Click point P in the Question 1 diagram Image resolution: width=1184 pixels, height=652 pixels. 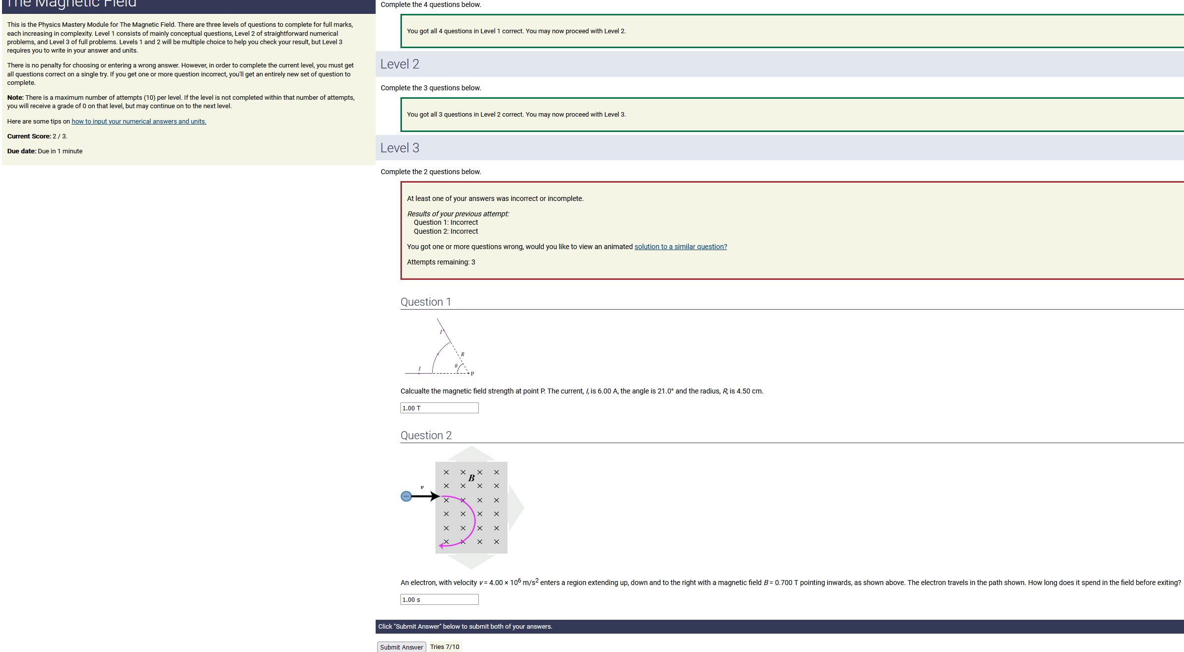pyautogui.click(x=472, y=373)
